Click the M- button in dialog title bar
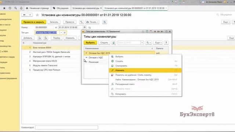This screenshot has width=235, height=132. (162, 32)
